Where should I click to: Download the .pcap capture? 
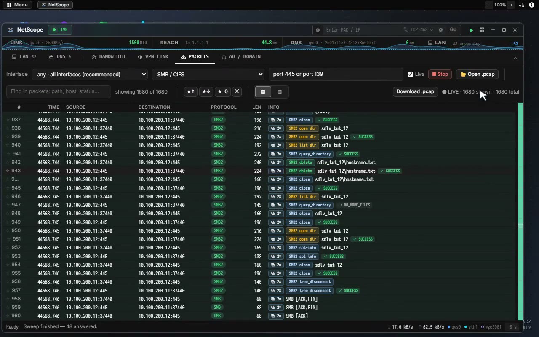click(415, 91)
